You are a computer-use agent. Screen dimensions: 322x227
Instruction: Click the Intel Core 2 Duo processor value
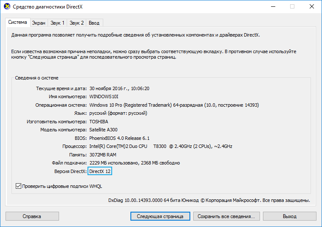(x=161, y=146)
